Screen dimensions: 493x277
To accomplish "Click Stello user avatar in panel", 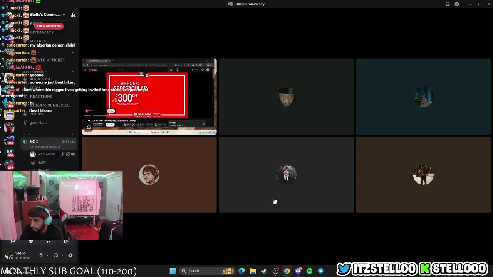I will click(9, 255).
